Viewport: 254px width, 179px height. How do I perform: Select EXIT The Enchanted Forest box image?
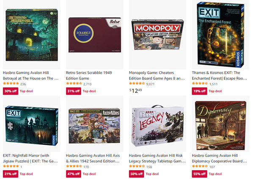(x=221, y=35)
